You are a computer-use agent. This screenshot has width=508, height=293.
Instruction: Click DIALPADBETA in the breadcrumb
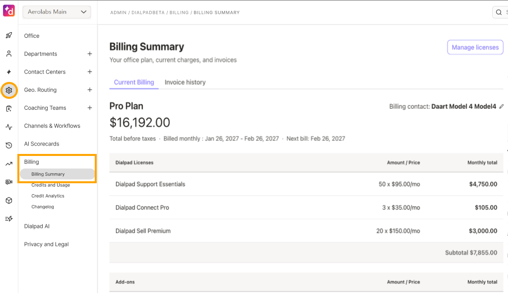pos(148,12)
